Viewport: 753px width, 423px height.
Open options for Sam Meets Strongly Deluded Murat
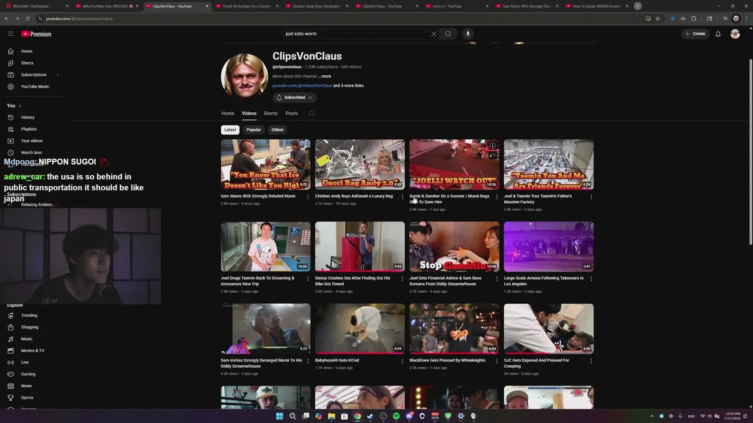pyautogui.click(x=308, y=197)
